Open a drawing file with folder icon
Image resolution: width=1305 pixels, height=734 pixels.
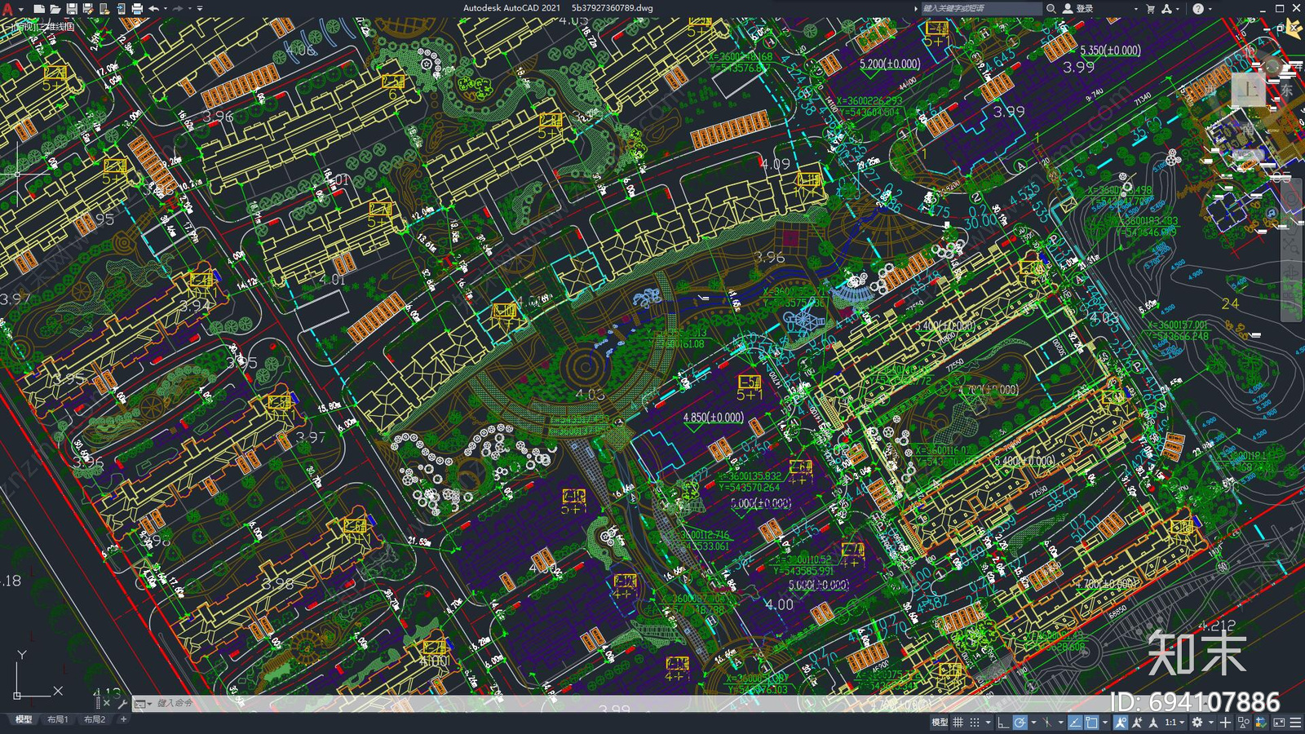pyautogui.click(x=55, y=9)
